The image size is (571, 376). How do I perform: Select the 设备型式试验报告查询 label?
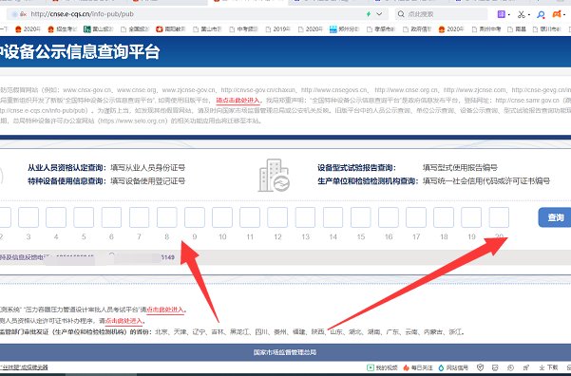(x=356, y=168)
